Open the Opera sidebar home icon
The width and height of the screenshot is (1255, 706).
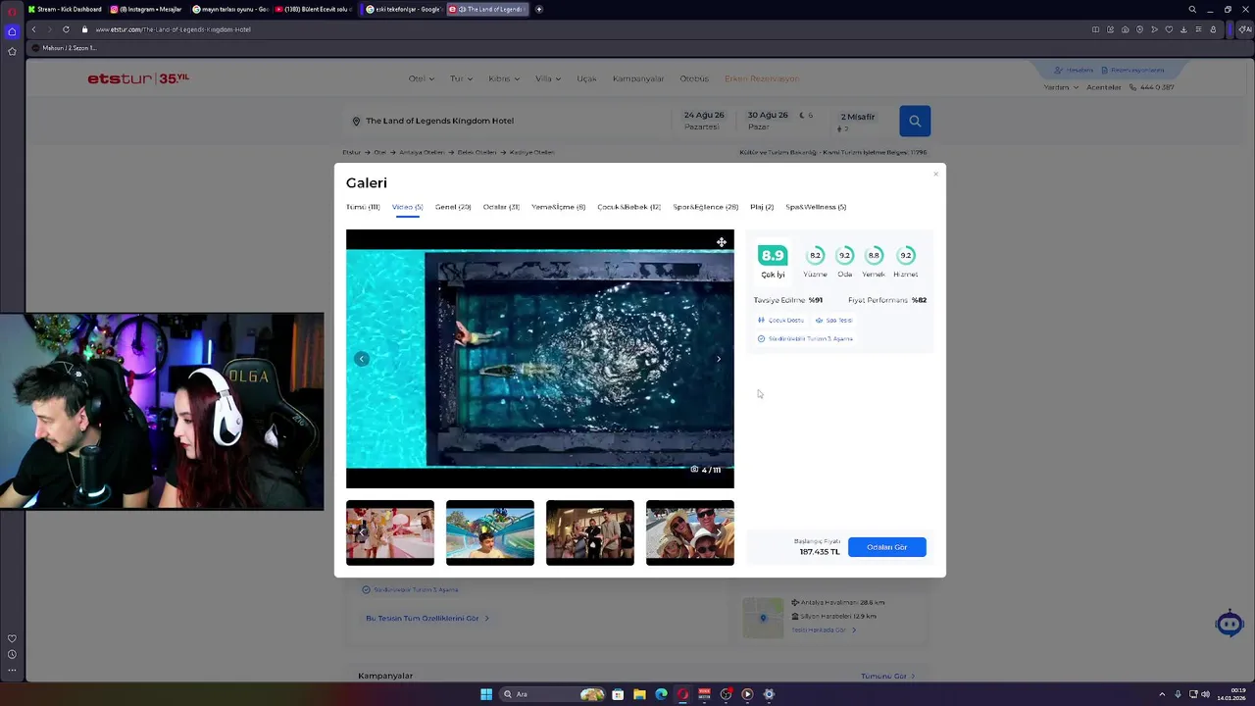pyautogui.click(x=12, y=31)
